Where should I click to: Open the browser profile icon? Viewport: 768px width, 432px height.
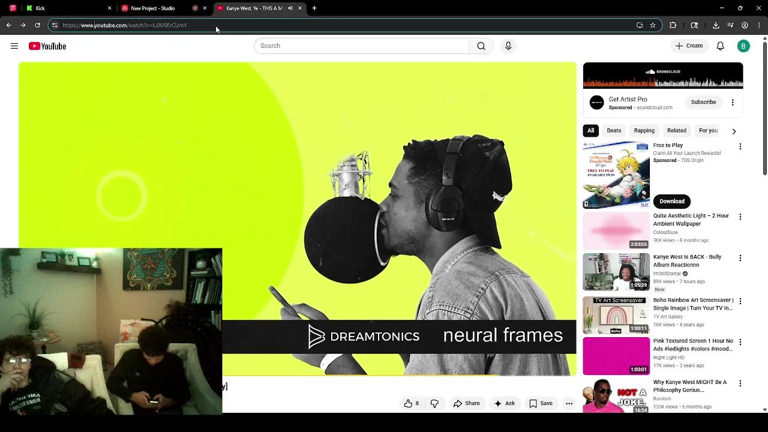[745, 25]
